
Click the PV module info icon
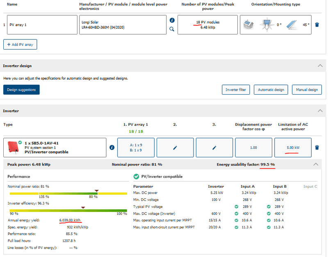[172, 20]
